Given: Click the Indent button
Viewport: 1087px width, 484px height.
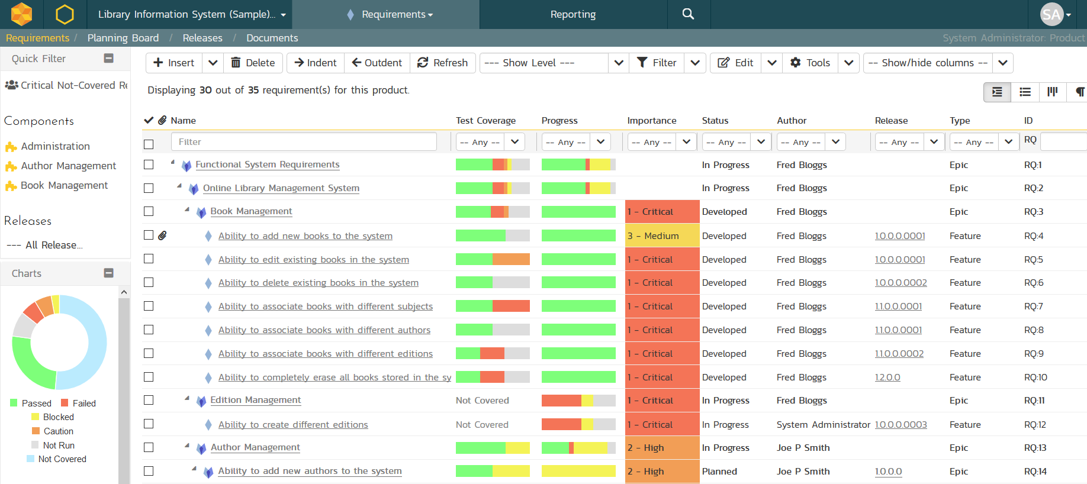Looking at the screenshot, I should tap(316, 63).
